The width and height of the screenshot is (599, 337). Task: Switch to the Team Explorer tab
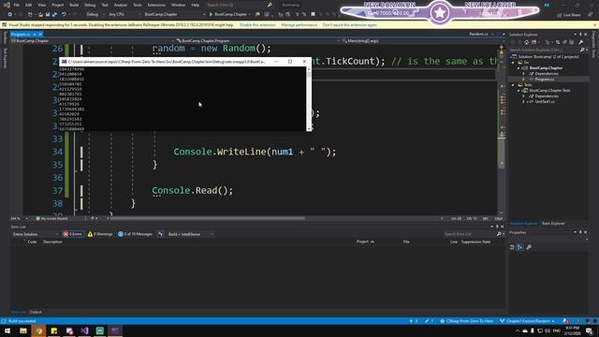tap(553, 224)
